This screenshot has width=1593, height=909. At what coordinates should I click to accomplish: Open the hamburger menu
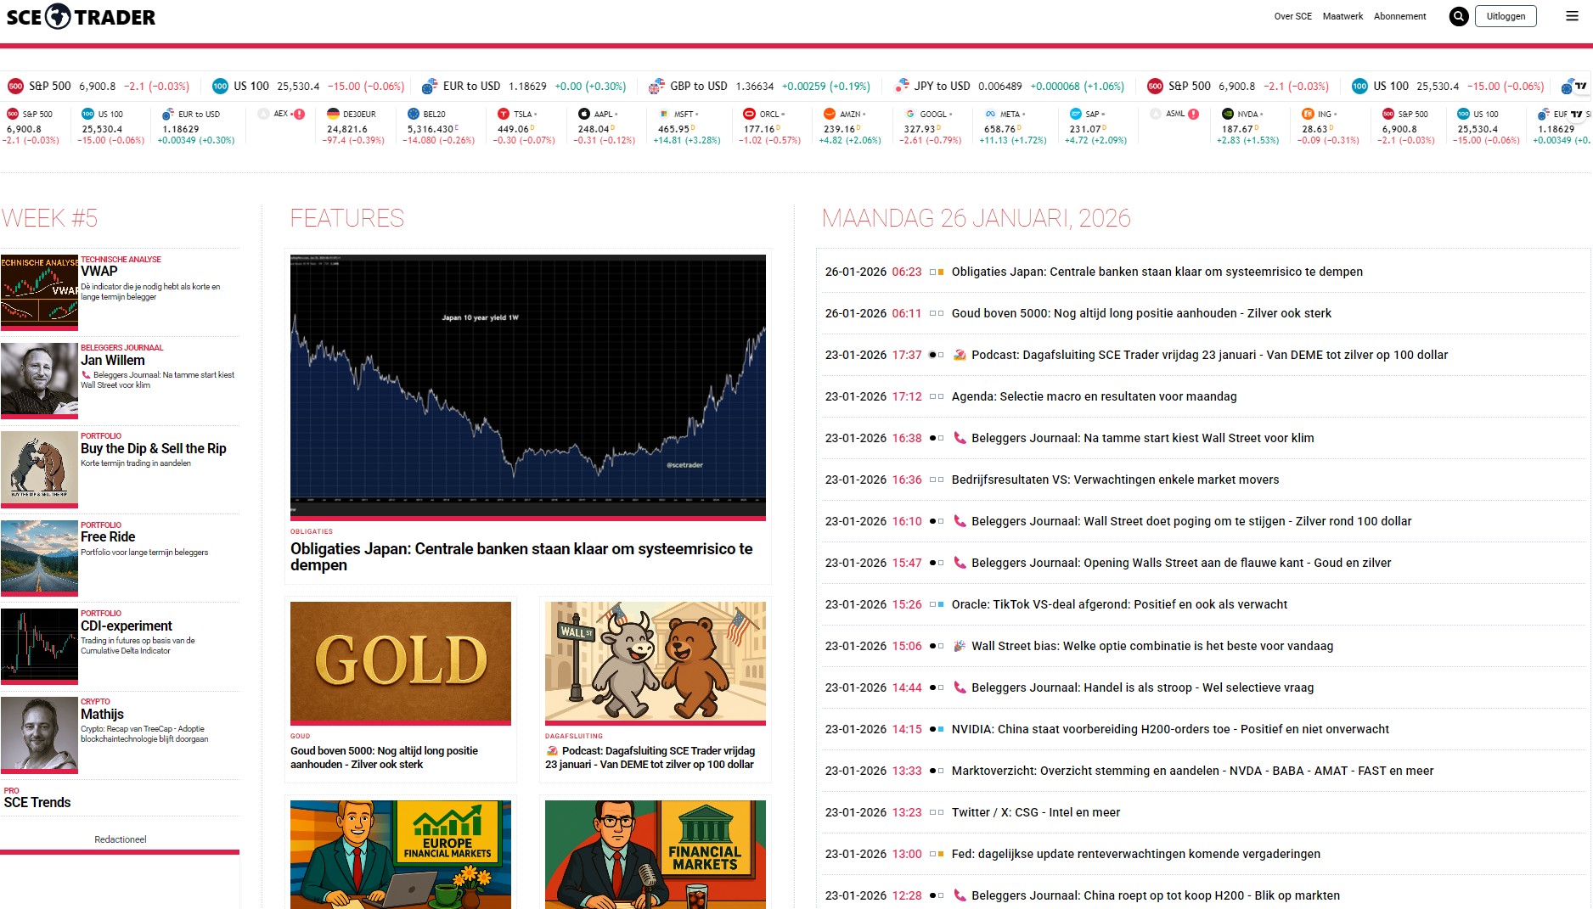click(x=1572, y=16)
